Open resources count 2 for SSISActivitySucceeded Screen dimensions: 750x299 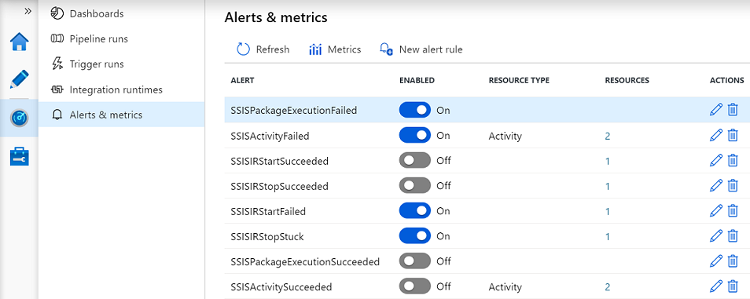(x=608, y=287)
